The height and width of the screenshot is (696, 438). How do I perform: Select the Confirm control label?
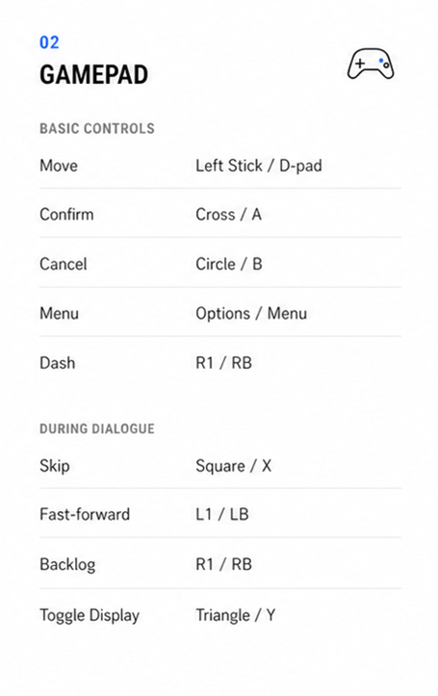pos(66,215)
